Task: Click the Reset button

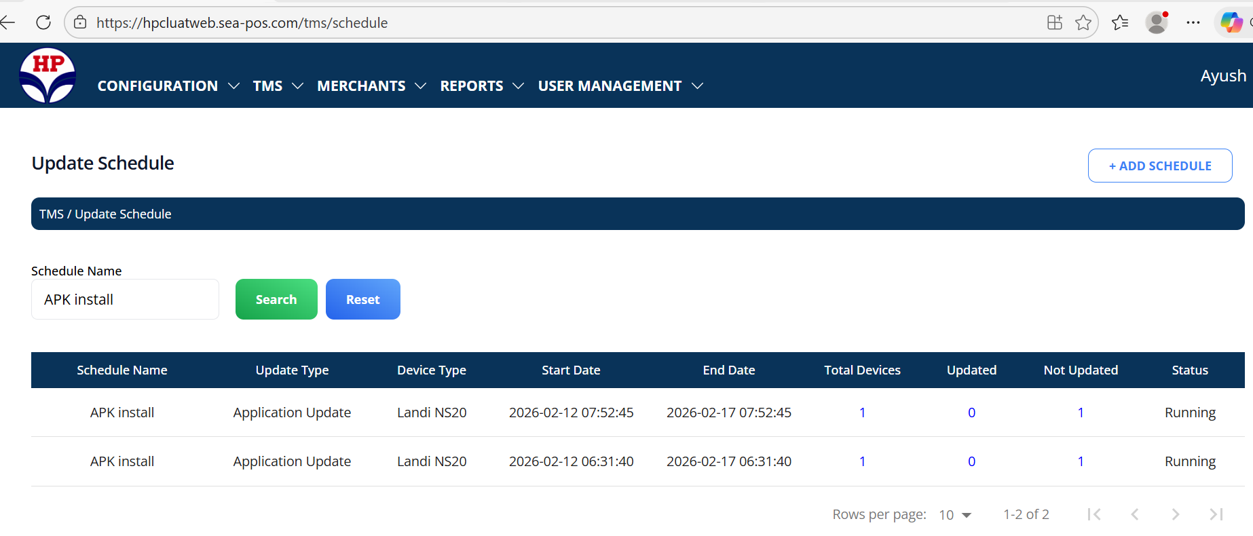Action: 362,299
